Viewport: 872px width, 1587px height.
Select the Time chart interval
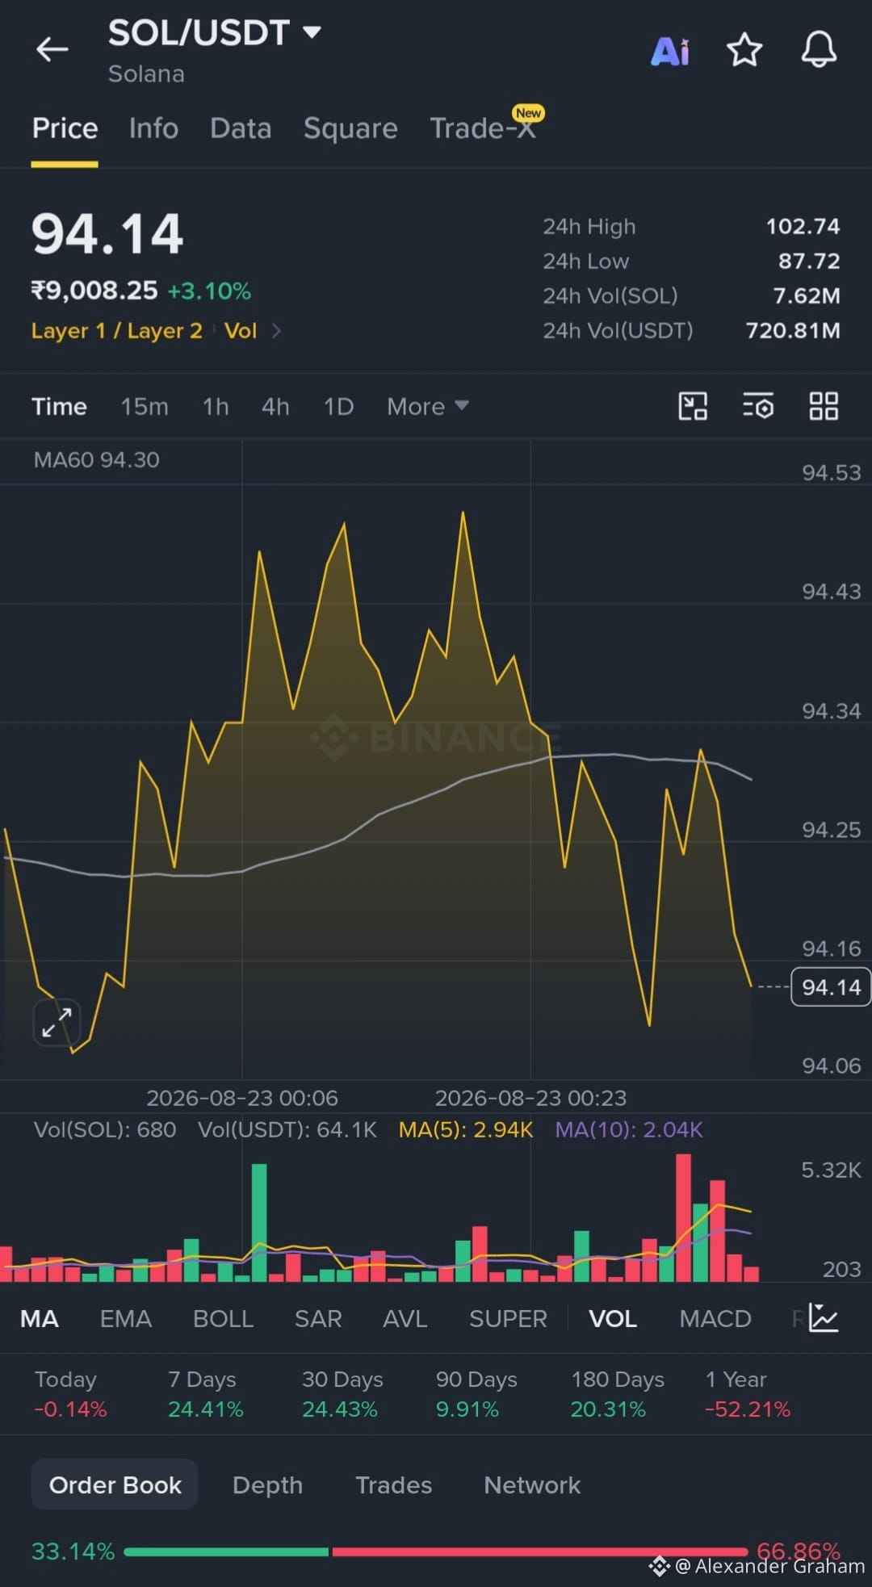point(59,406)
